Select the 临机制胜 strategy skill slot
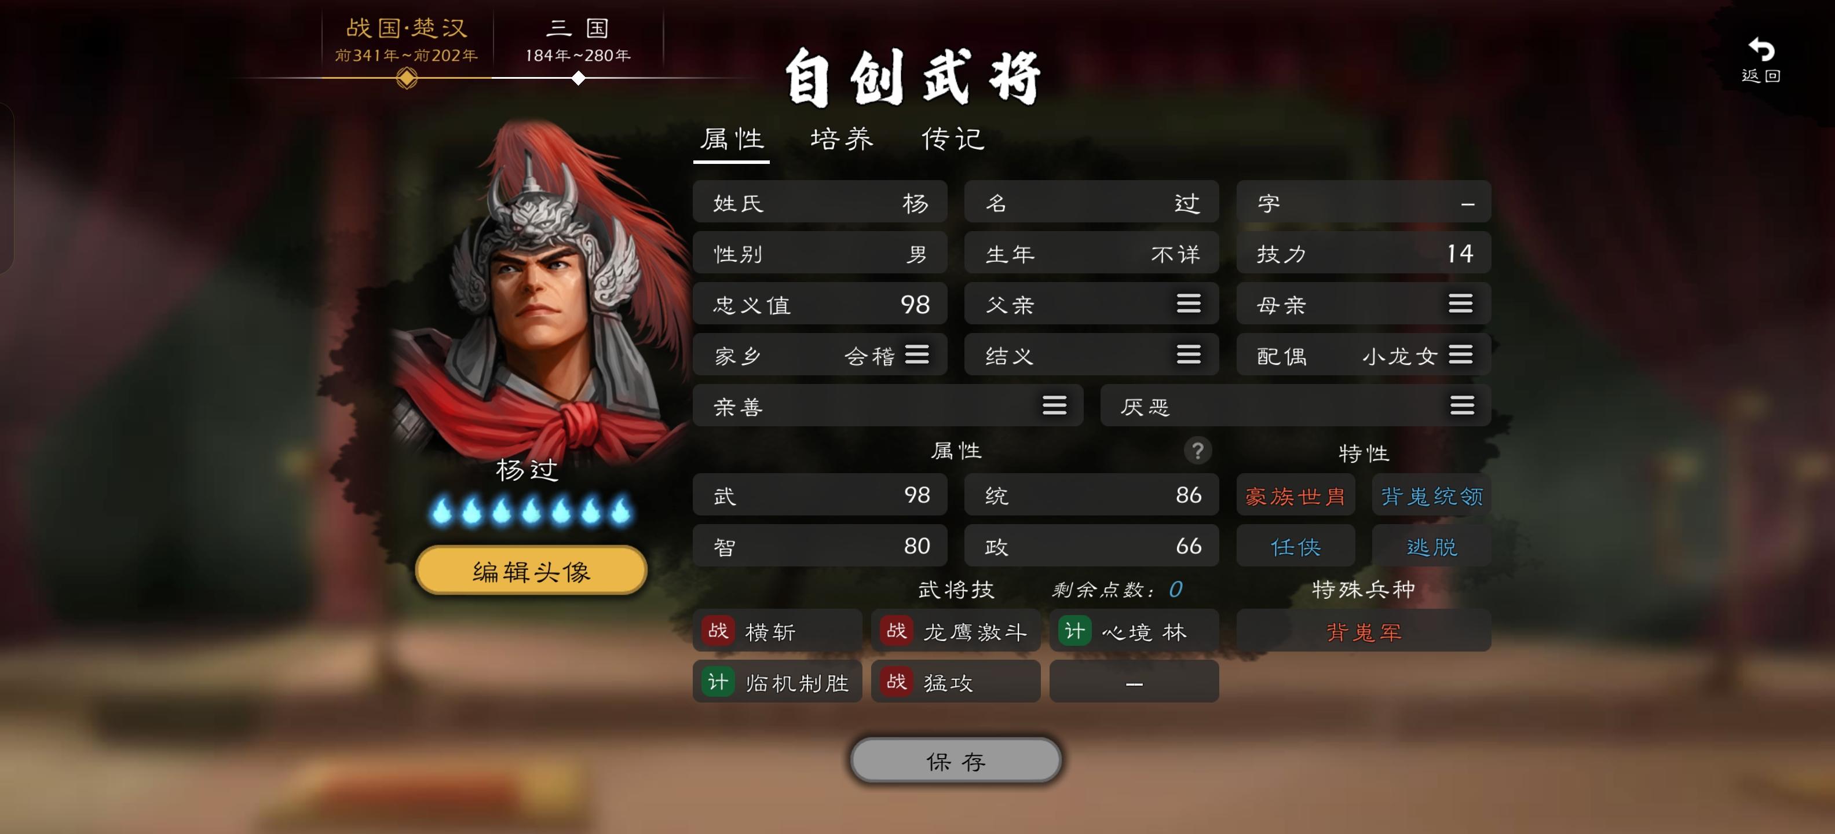The width and height of the screenshot is (1835, 834). point(777,682)
